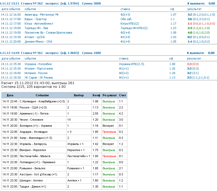Click the 'Армения (-1) - Литва' row
Screen dimensions: 217x191
pos(64,113)
